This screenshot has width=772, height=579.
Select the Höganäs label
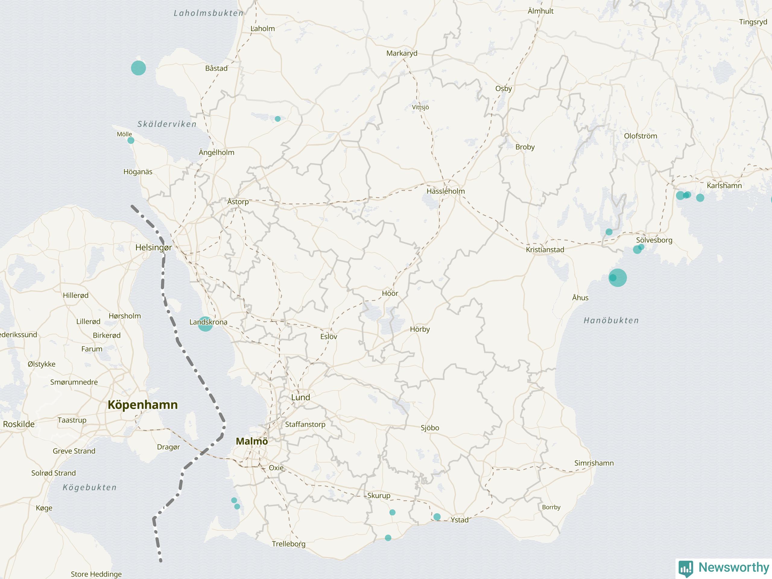[x=138, y=172]
